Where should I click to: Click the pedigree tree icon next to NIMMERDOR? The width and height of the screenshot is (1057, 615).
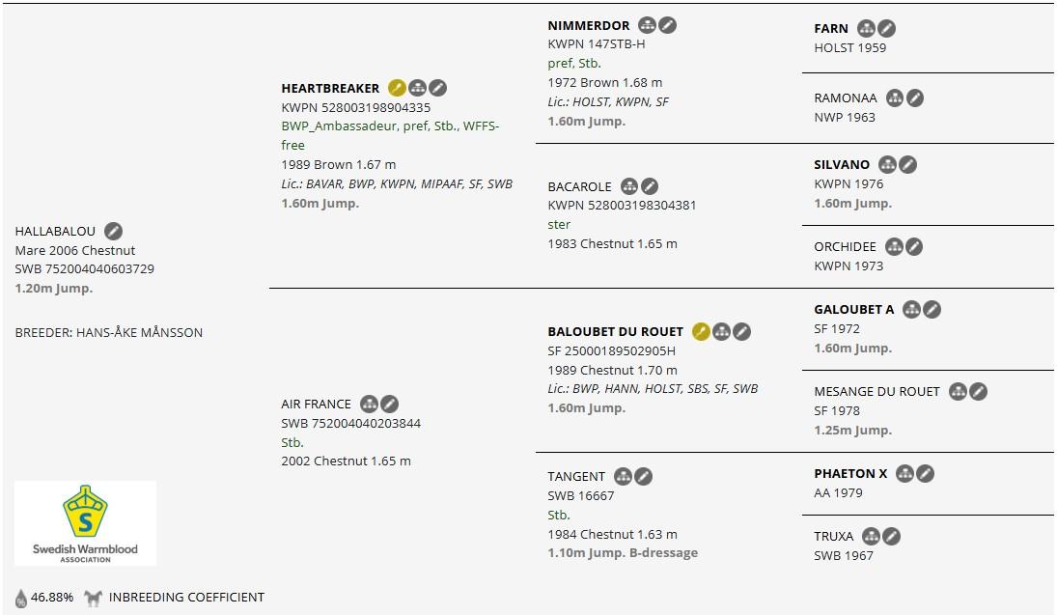tap(647, 25)
